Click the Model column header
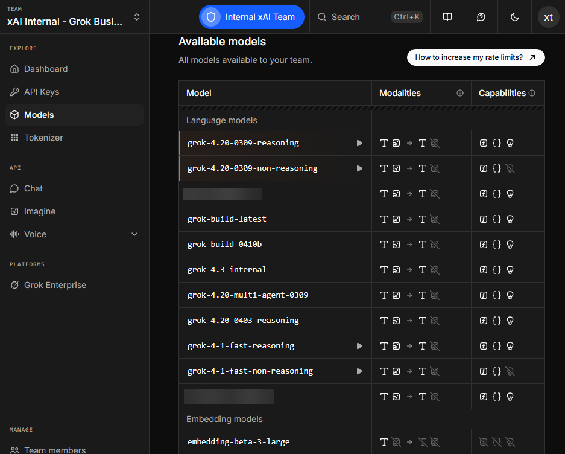 (199, 93)
